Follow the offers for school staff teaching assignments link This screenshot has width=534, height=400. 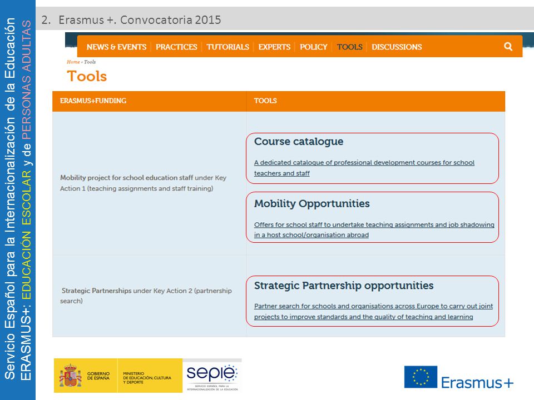(x=374, y=229)
